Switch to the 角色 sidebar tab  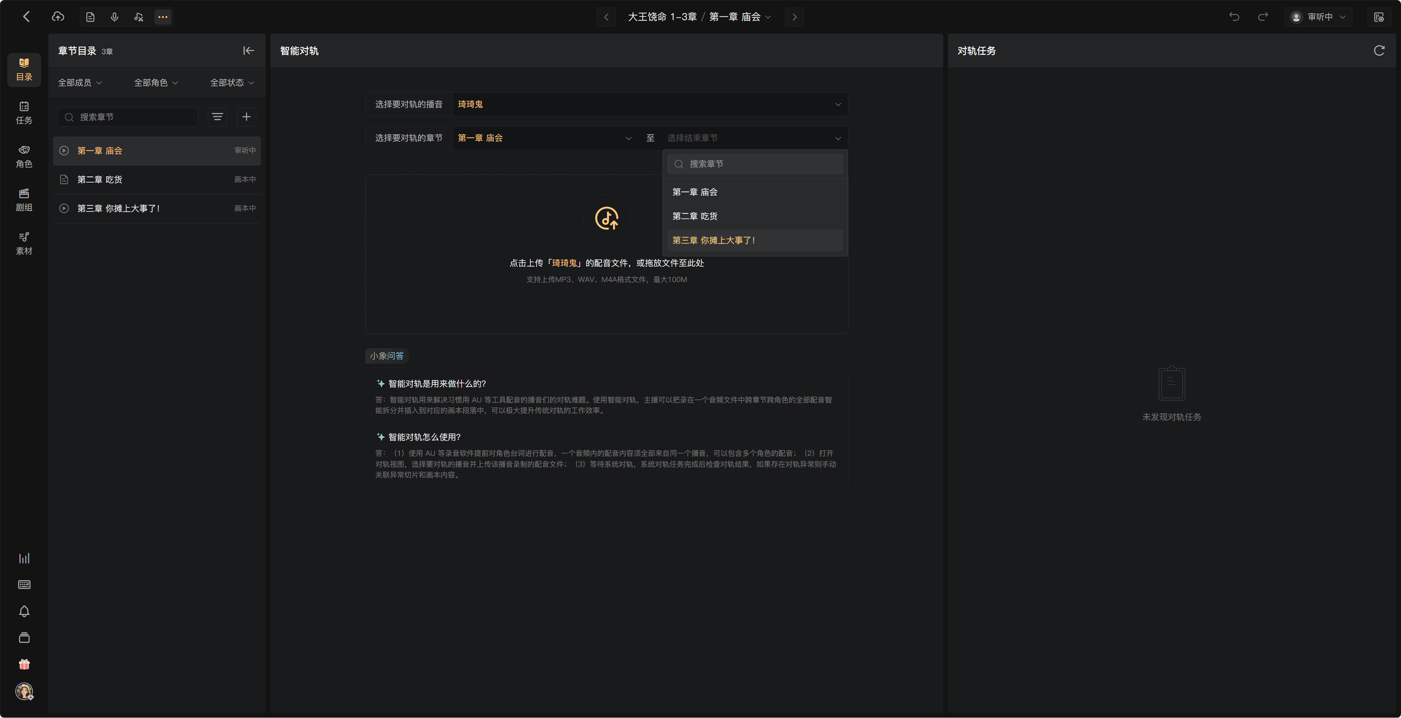(x=24, y=156)
